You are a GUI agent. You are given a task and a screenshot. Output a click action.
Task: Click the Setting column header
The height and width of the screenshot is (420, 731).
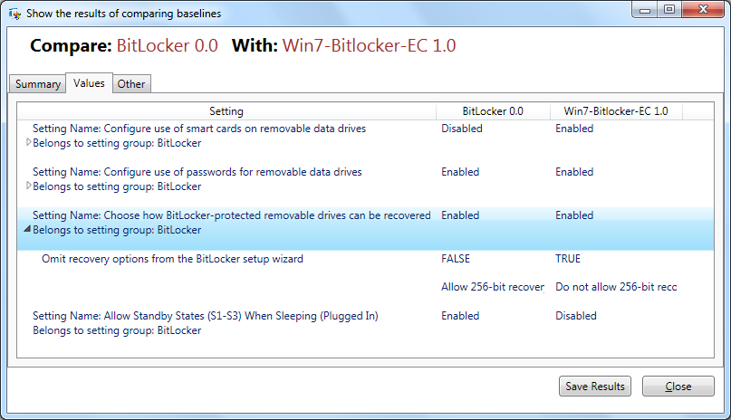[x=226, y=111]
